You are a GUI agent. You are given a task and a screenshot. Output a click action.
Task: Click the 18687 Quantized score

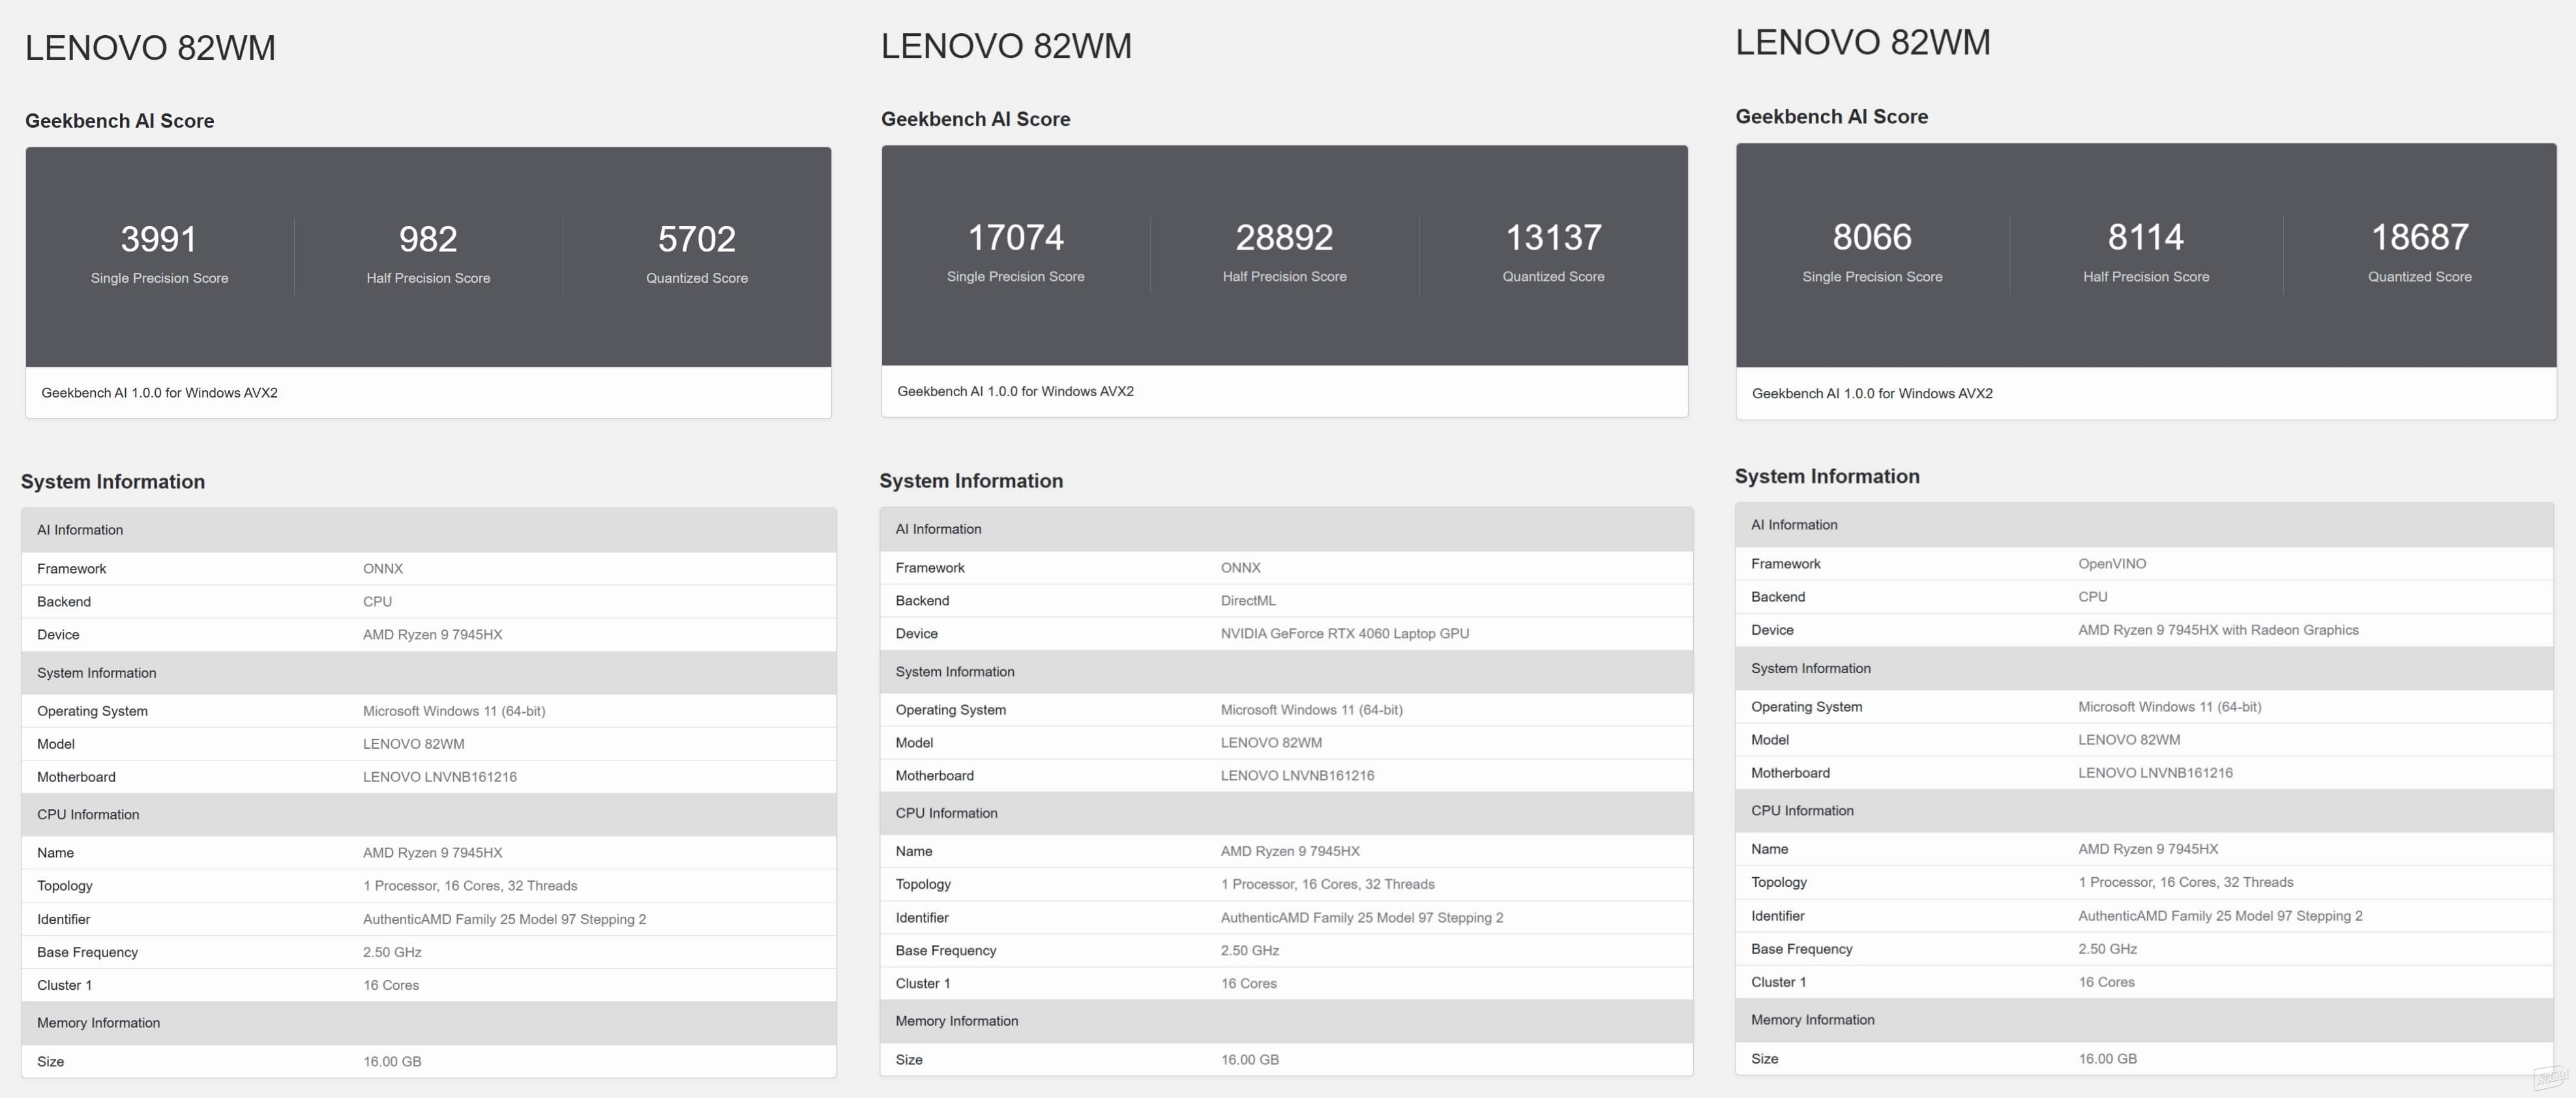click(2420, 237)
